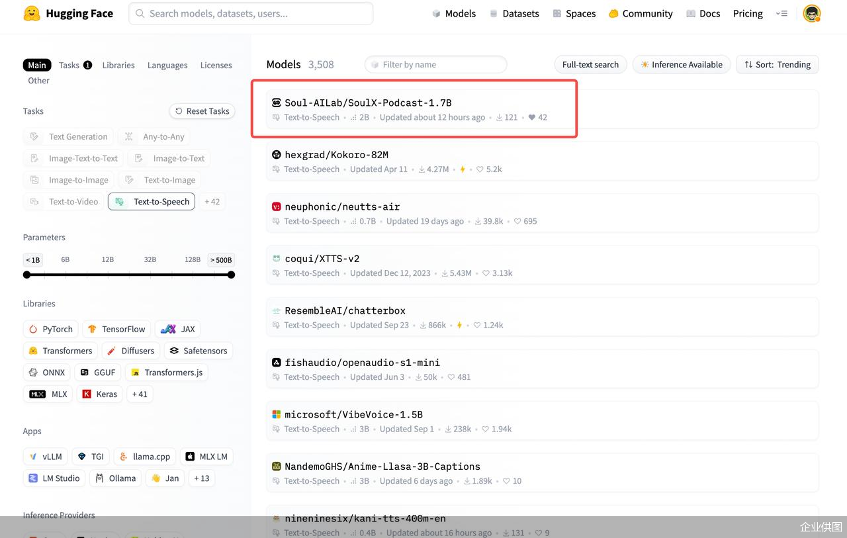
Task: Toggle the Text-to-Video task filter
Action: pyautogui.click(x=64, y=202)
